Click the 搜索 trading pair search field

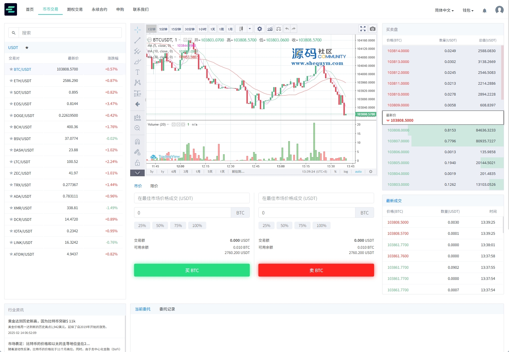[70, 33]
